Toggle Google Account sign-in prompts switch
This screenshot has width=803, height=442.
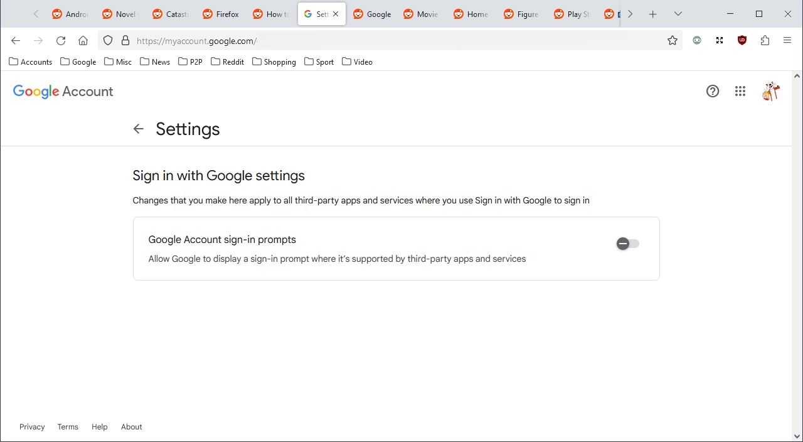pos(627,244)
